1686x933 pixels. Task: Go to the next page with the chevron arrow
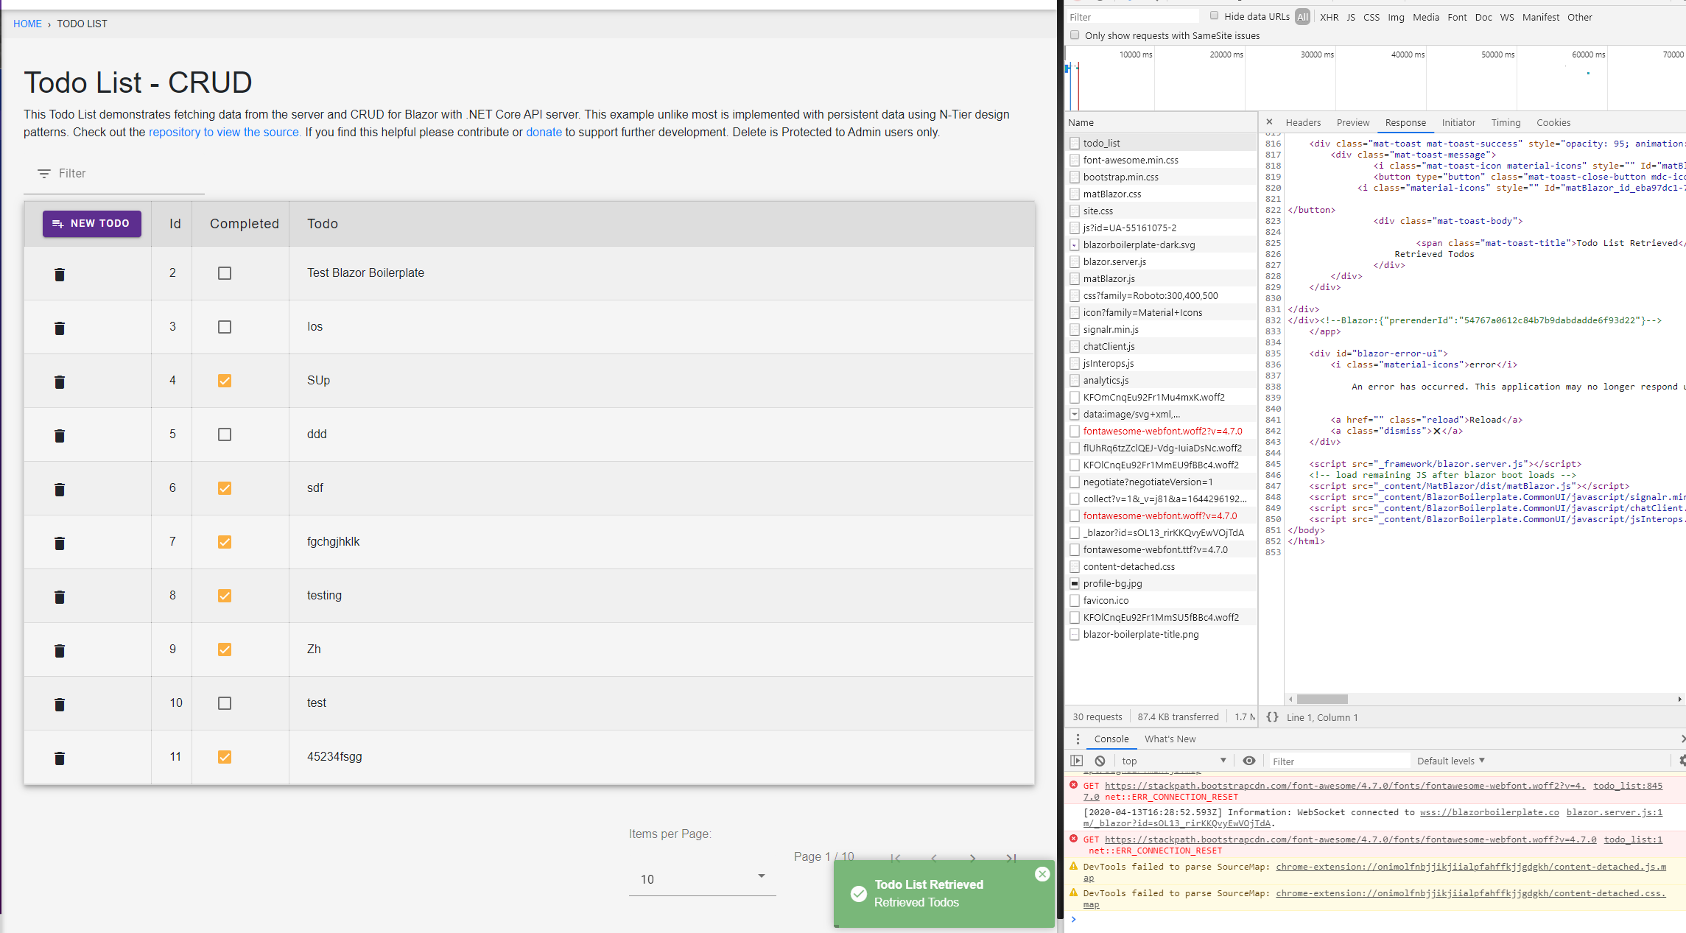coord(972,858)
